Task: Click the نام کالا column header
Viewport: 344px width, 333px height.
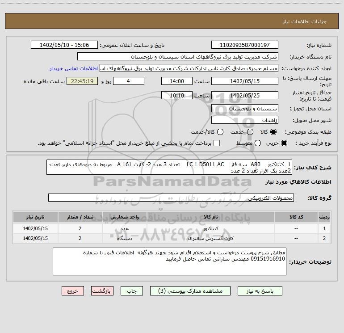Action: pyautogui.click(x=210, y=217)
